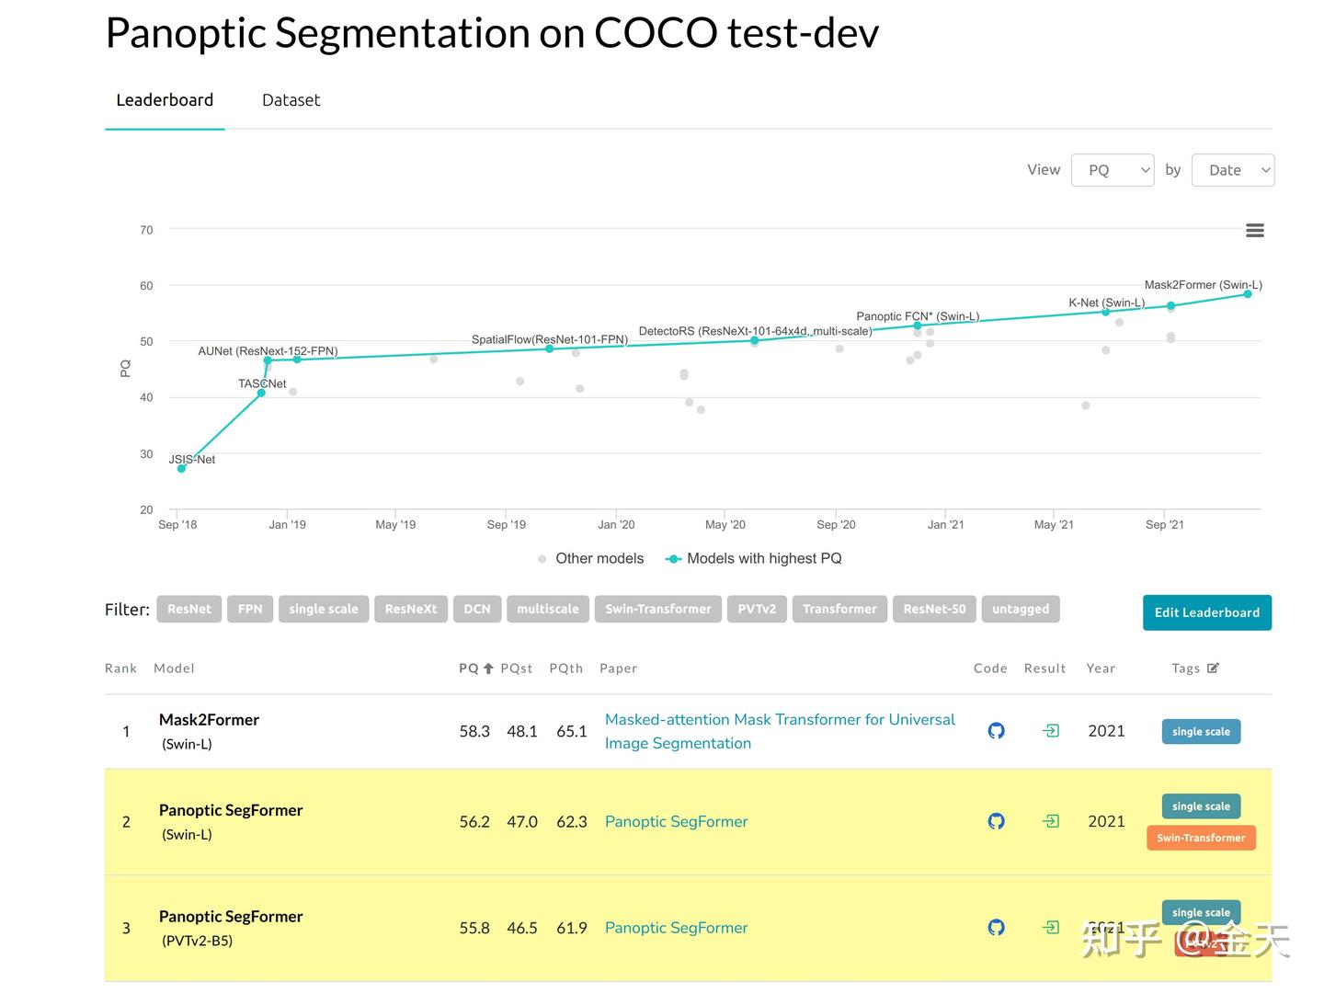Open the Date sorting dropdown
Image resolution: width=1324 pixels, height=994 pixels.
tap(1233, 169)
